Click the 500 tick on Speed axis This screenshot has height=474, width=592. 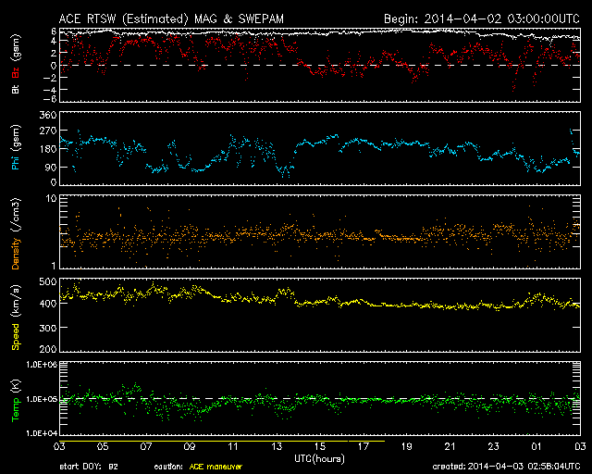point(44,281)
